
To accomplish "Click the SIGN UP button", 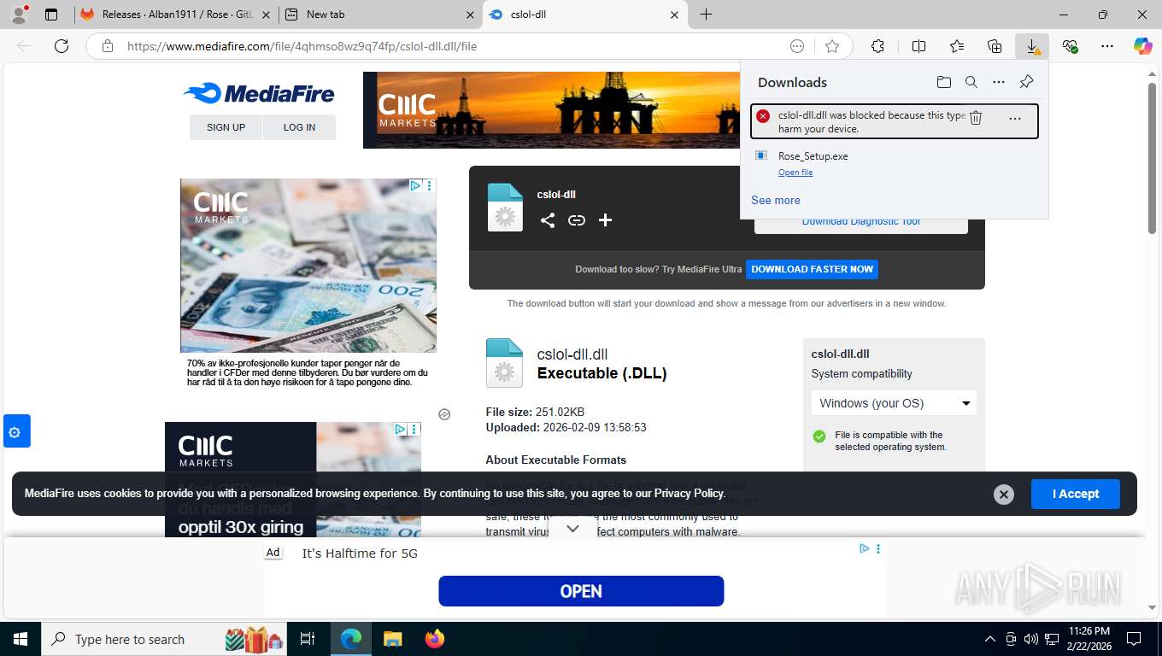I will 226,127.
